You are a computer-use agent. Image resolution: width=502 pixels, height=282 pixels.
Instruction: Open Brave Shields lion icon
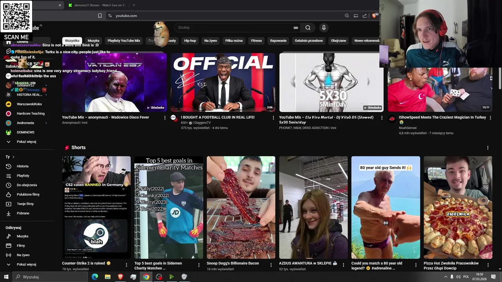tap(374, 16)
